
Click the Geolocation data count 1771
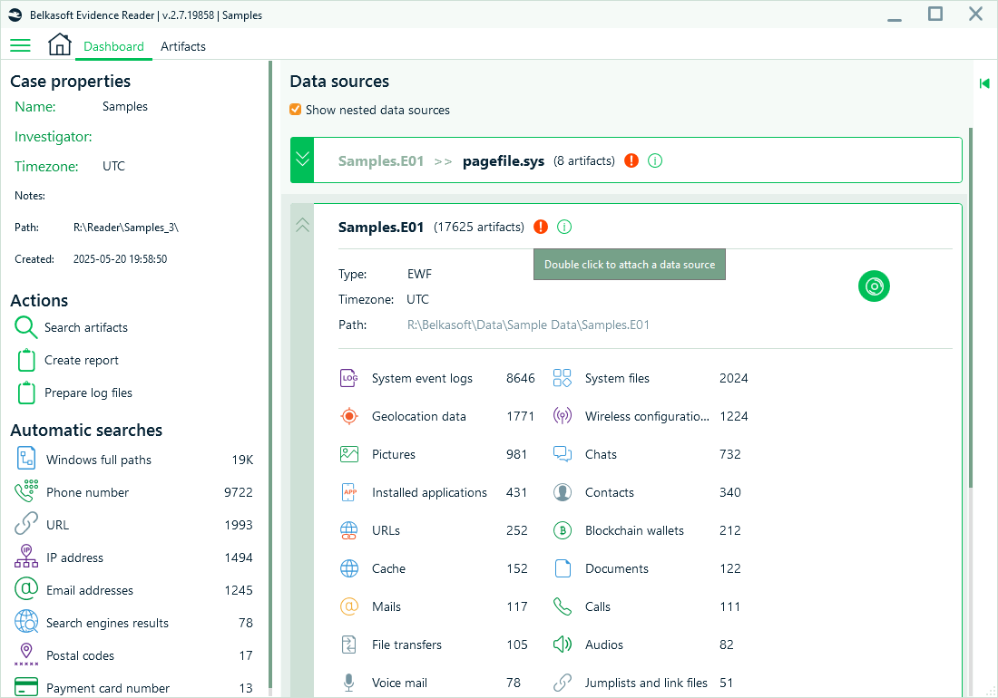pos(520,416)
